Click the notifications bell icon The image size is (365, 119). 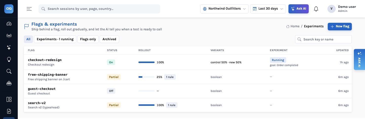pos(316,9)
